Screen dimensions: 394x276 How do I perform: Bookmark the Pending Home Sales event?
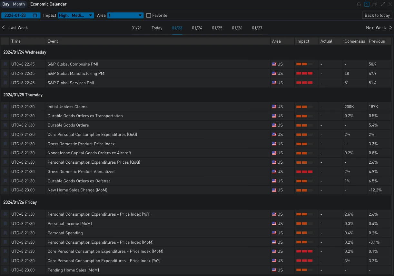coord(5,270)
